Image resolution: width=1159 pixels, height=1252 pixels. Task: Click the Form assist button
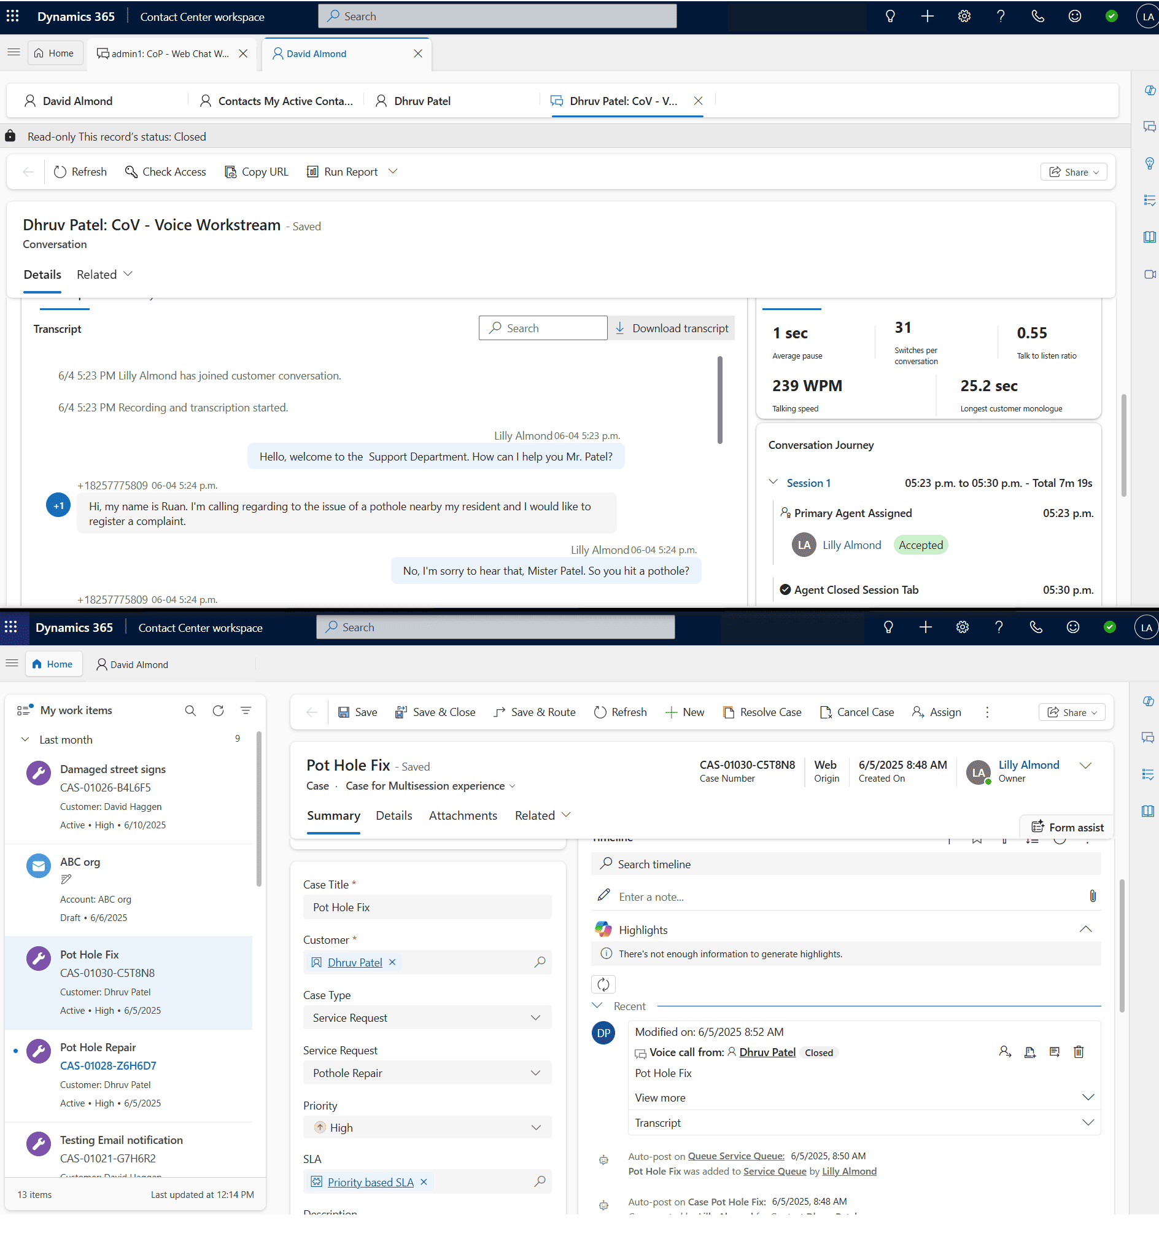point(1067,827)
